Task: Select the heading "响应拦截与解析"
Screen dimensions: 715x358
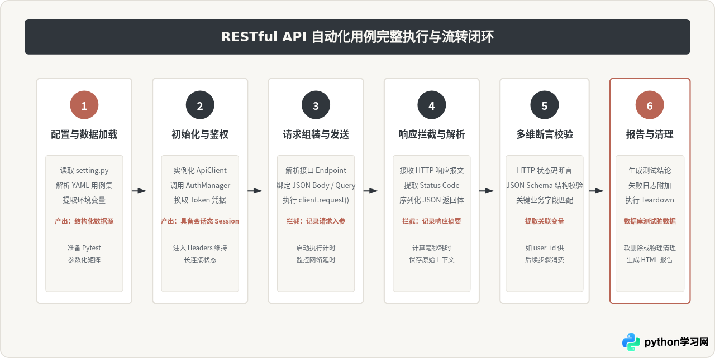Action: coord(432,134)
